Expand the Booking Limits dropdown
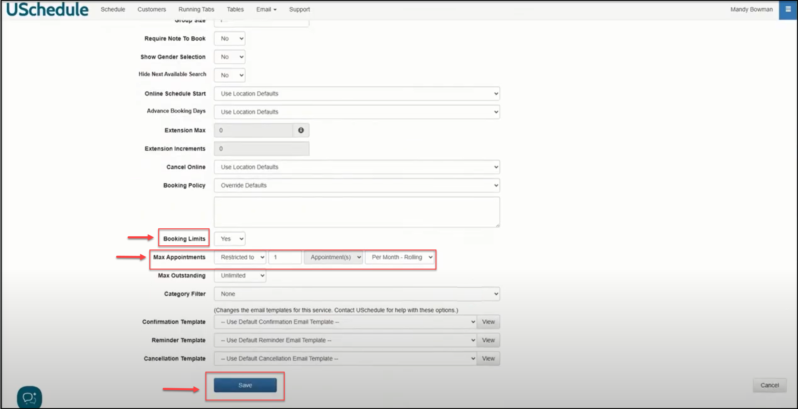 230,239
